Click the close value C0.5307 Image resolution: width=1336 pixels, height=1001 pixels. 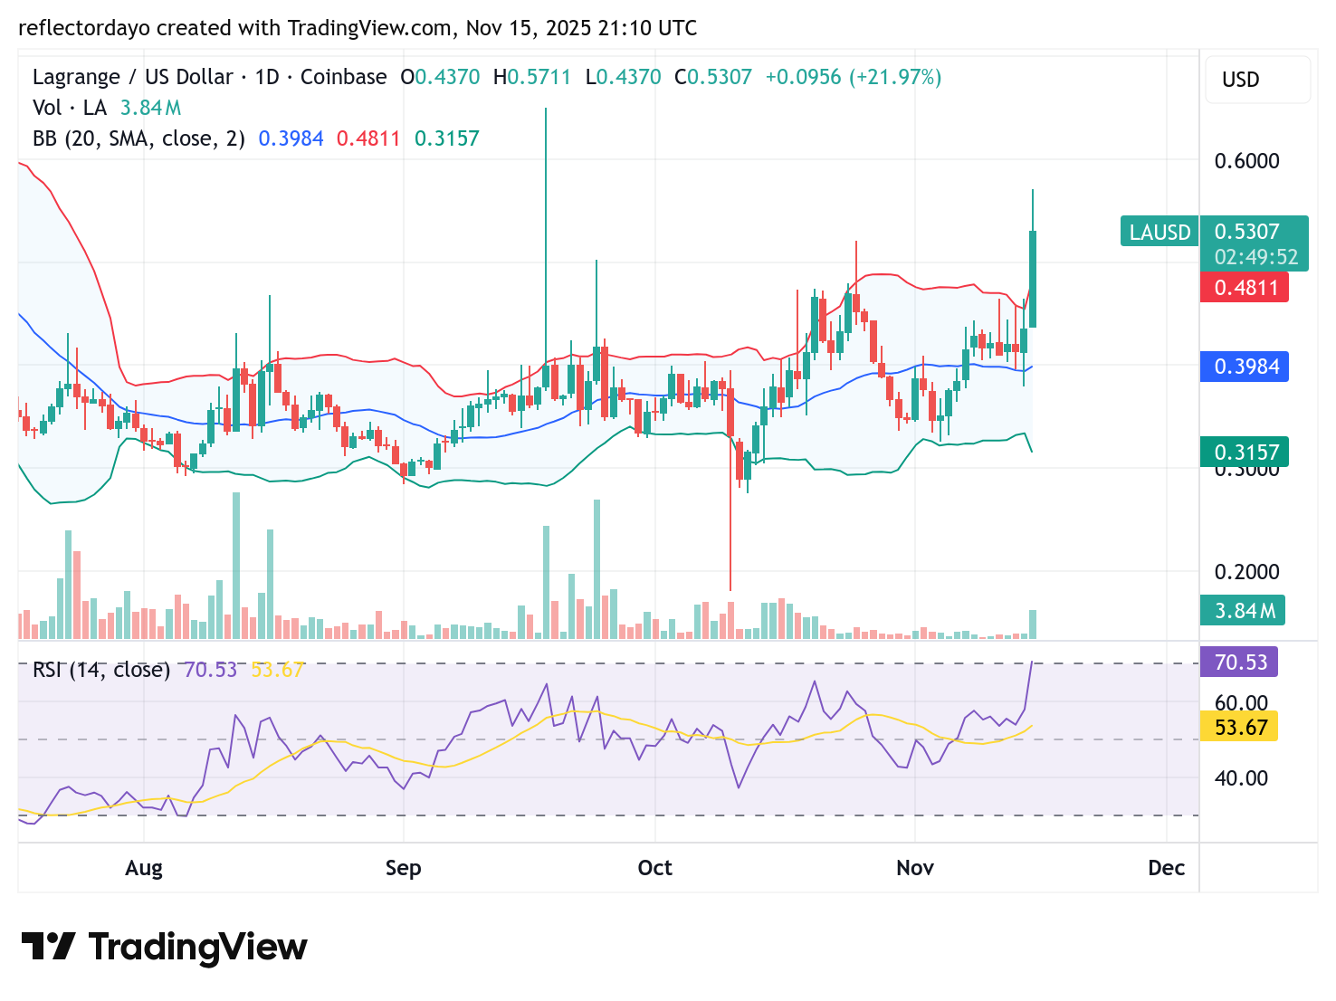[x=713, y=77]
